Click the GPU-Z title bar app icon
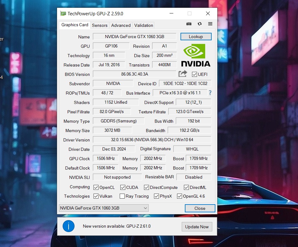Viewport: 298px width, 247px height. [x=63, y=13]
